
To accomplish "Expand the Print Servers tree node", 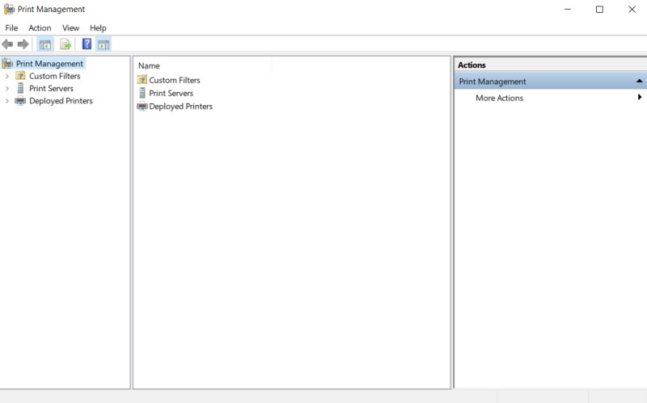I will 7,88.
